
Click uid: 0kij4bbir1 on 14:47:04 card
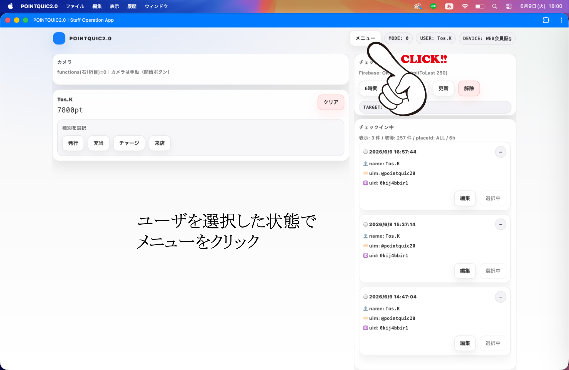(389, 328)
